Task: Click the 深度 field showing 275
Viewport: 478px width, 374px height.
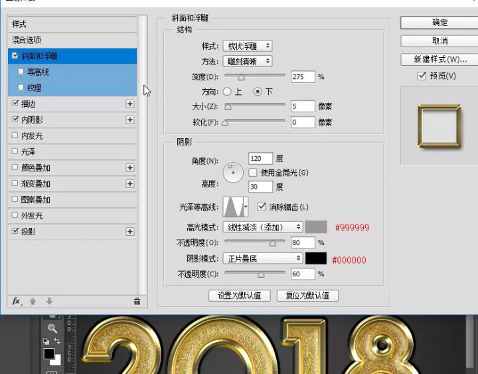Action: (x=303, y=76)
